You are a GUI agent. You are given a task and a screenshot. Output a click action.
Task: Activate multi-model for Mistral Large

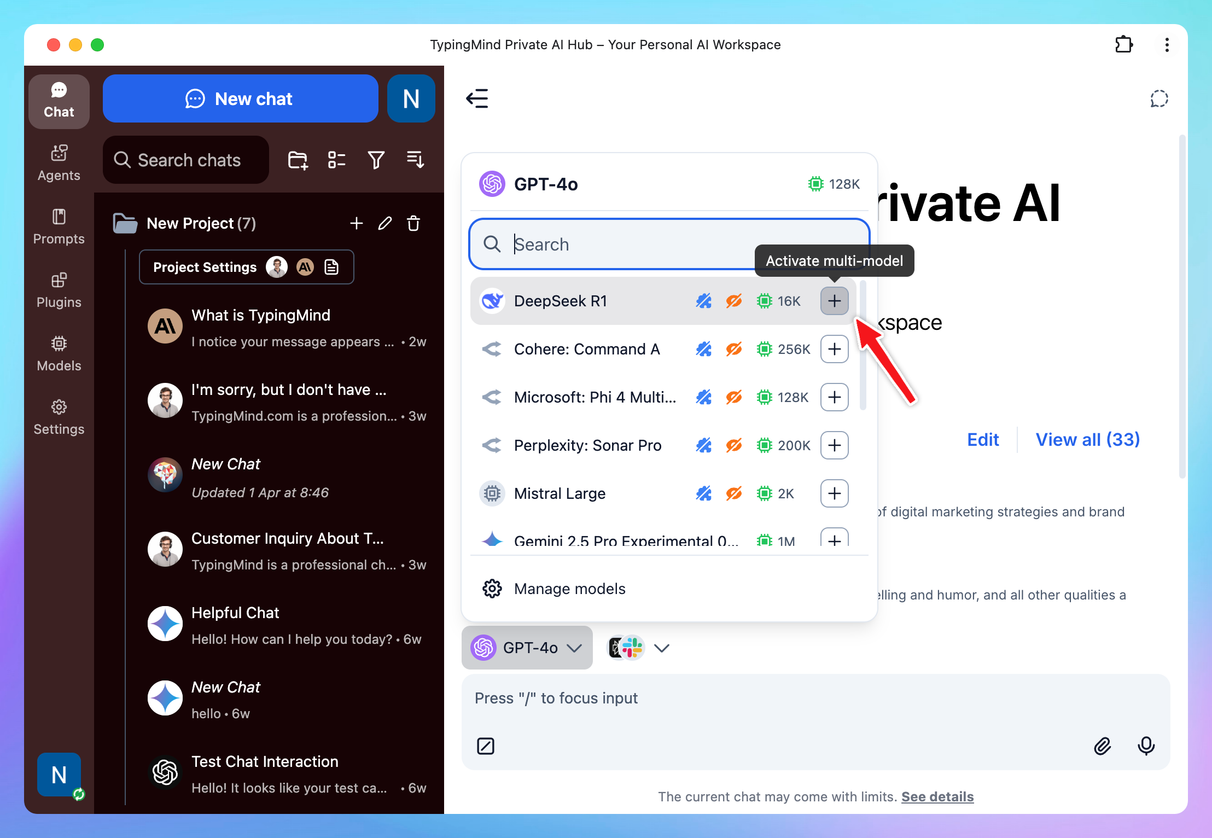coord(834,493)
